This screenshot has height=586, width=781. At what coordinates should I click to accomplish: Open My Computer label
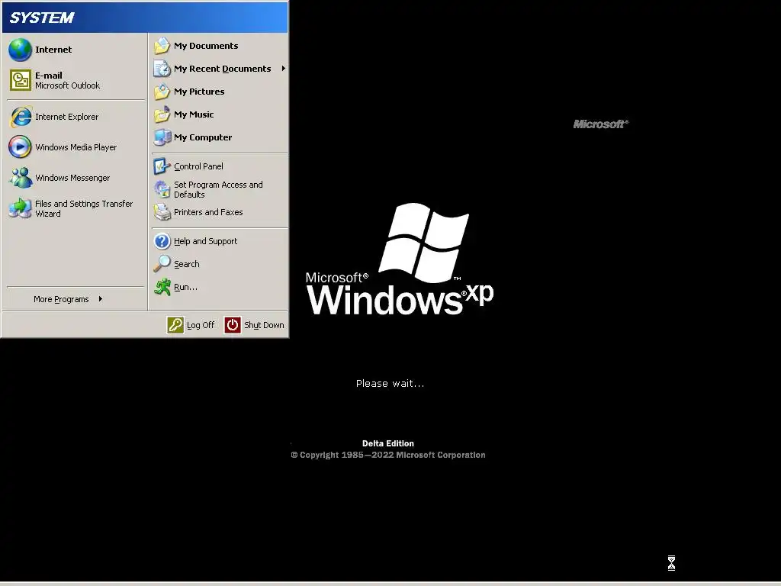[203, 137]
